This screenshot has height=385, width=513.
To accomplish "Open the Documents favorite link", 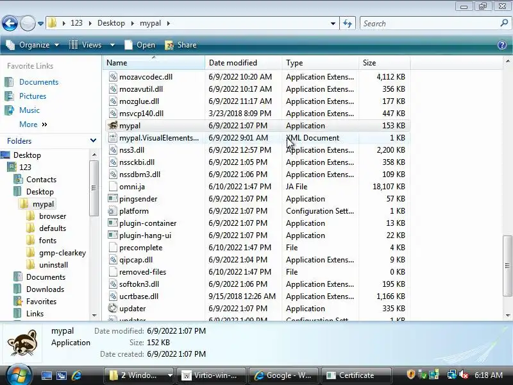I will (x=38, y=82).
